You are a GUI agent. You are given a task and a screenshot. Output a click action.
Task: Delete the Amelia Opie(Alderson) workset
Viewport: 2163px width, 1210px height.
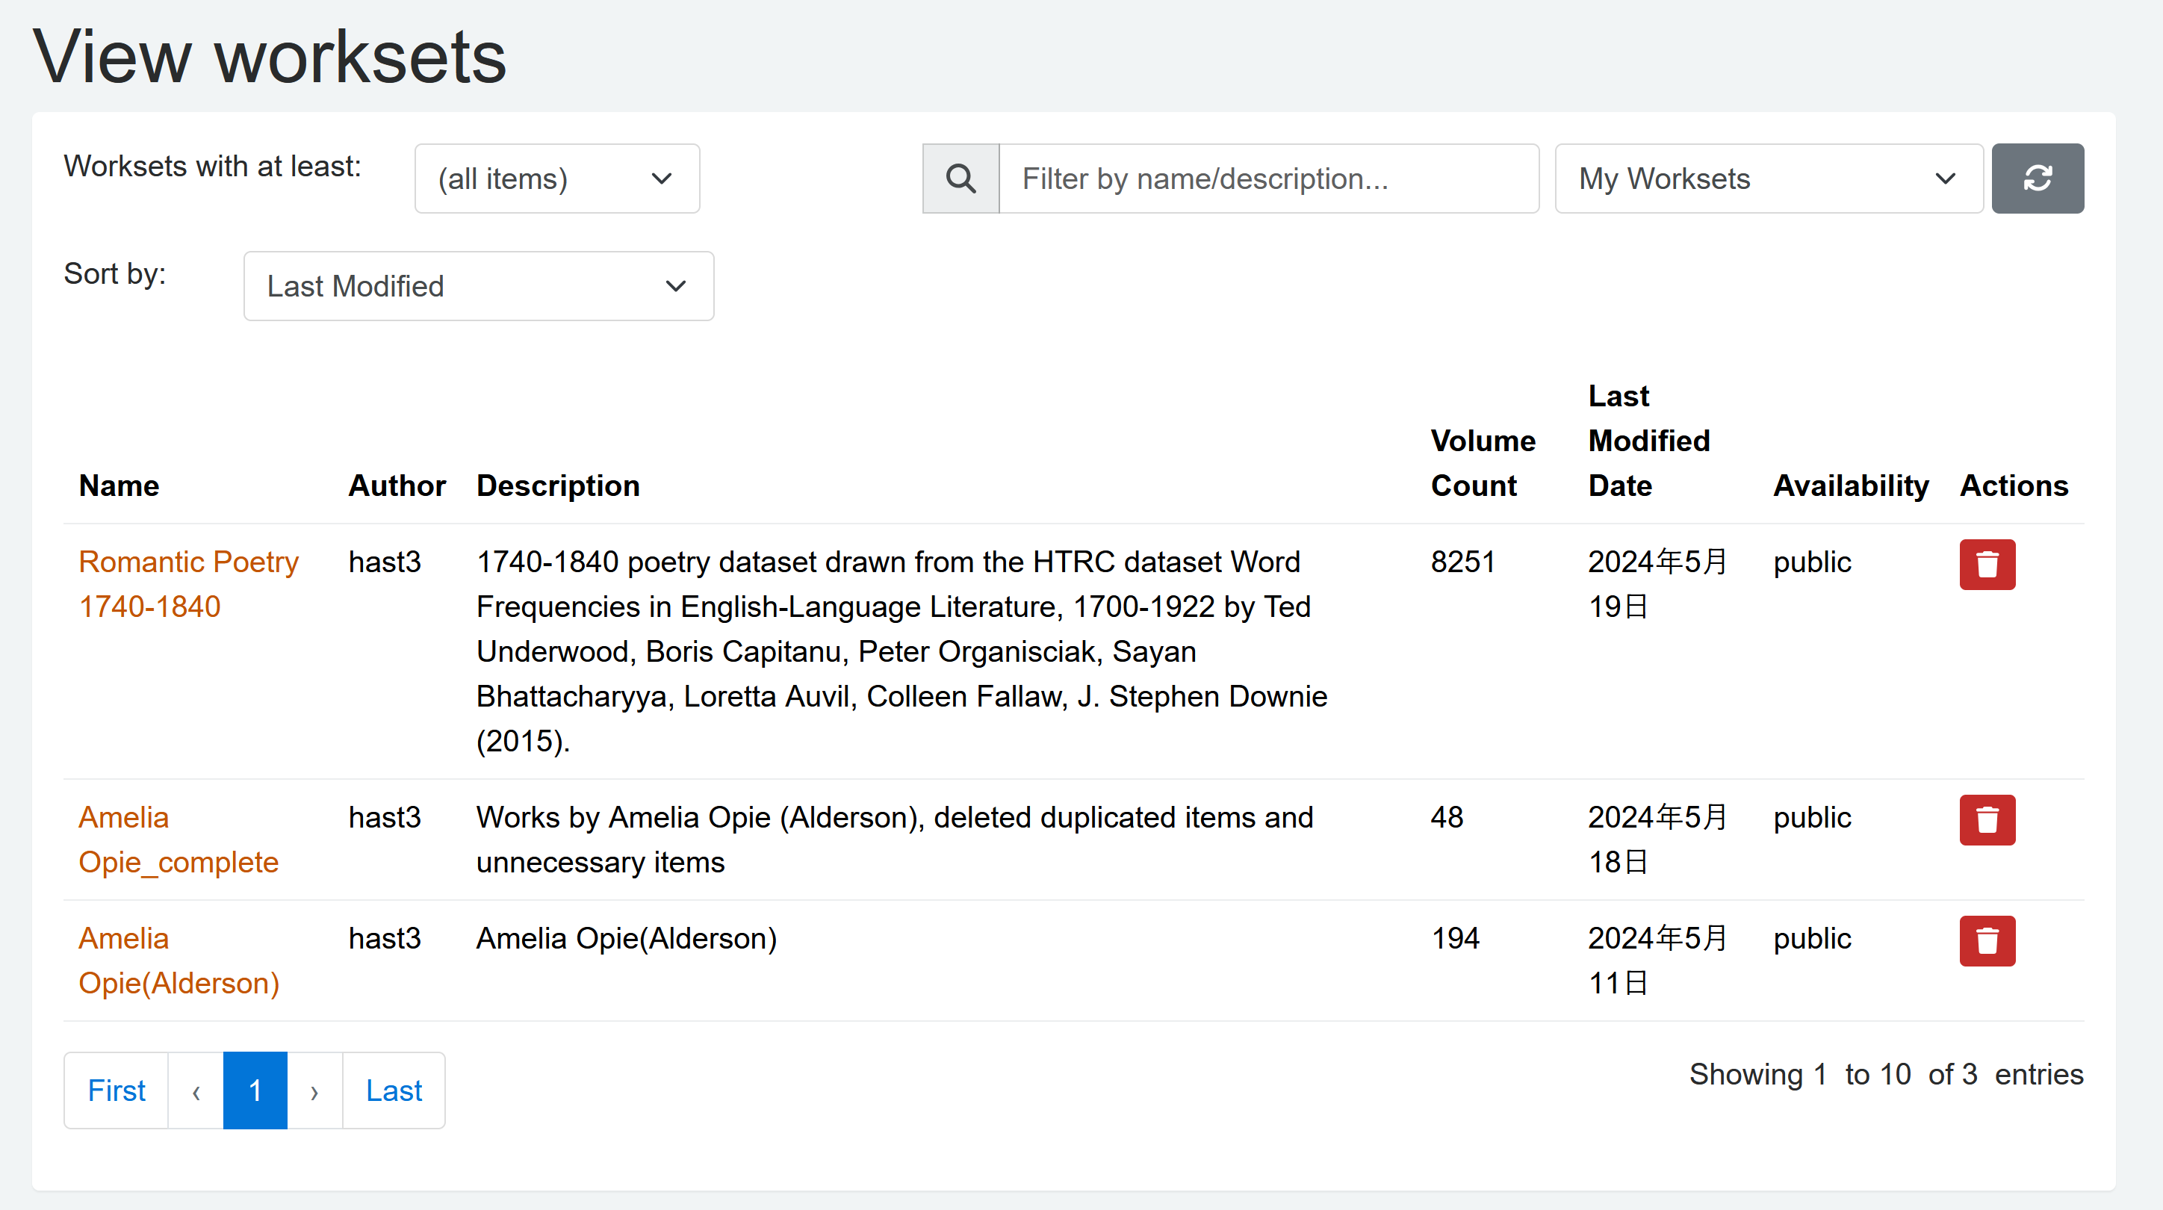tap(1987, 940)
